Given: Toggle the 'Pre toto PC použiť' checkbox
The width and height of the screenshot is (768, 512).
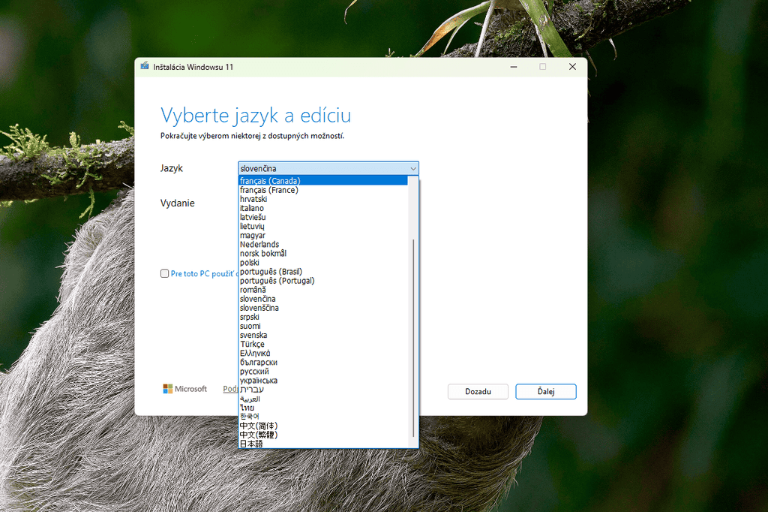Looking at the screenshot, I should point(164,274).
